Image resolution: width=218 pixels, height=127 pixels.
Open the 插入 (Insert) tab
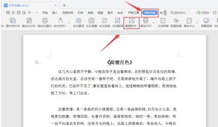pyautogui.click(x=55, y=13)
